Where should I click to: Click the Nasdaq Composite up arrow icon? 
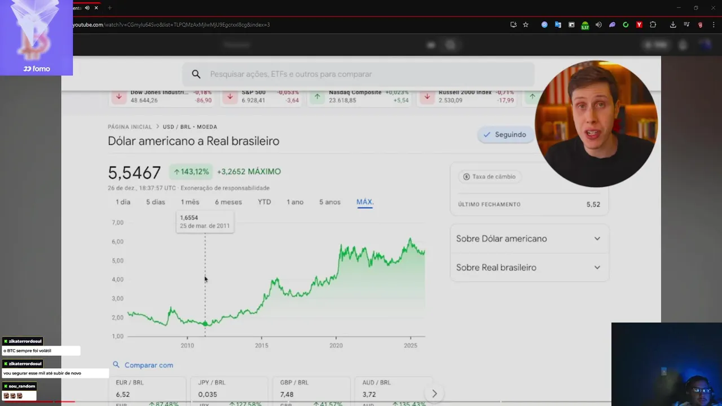(317, 96)
